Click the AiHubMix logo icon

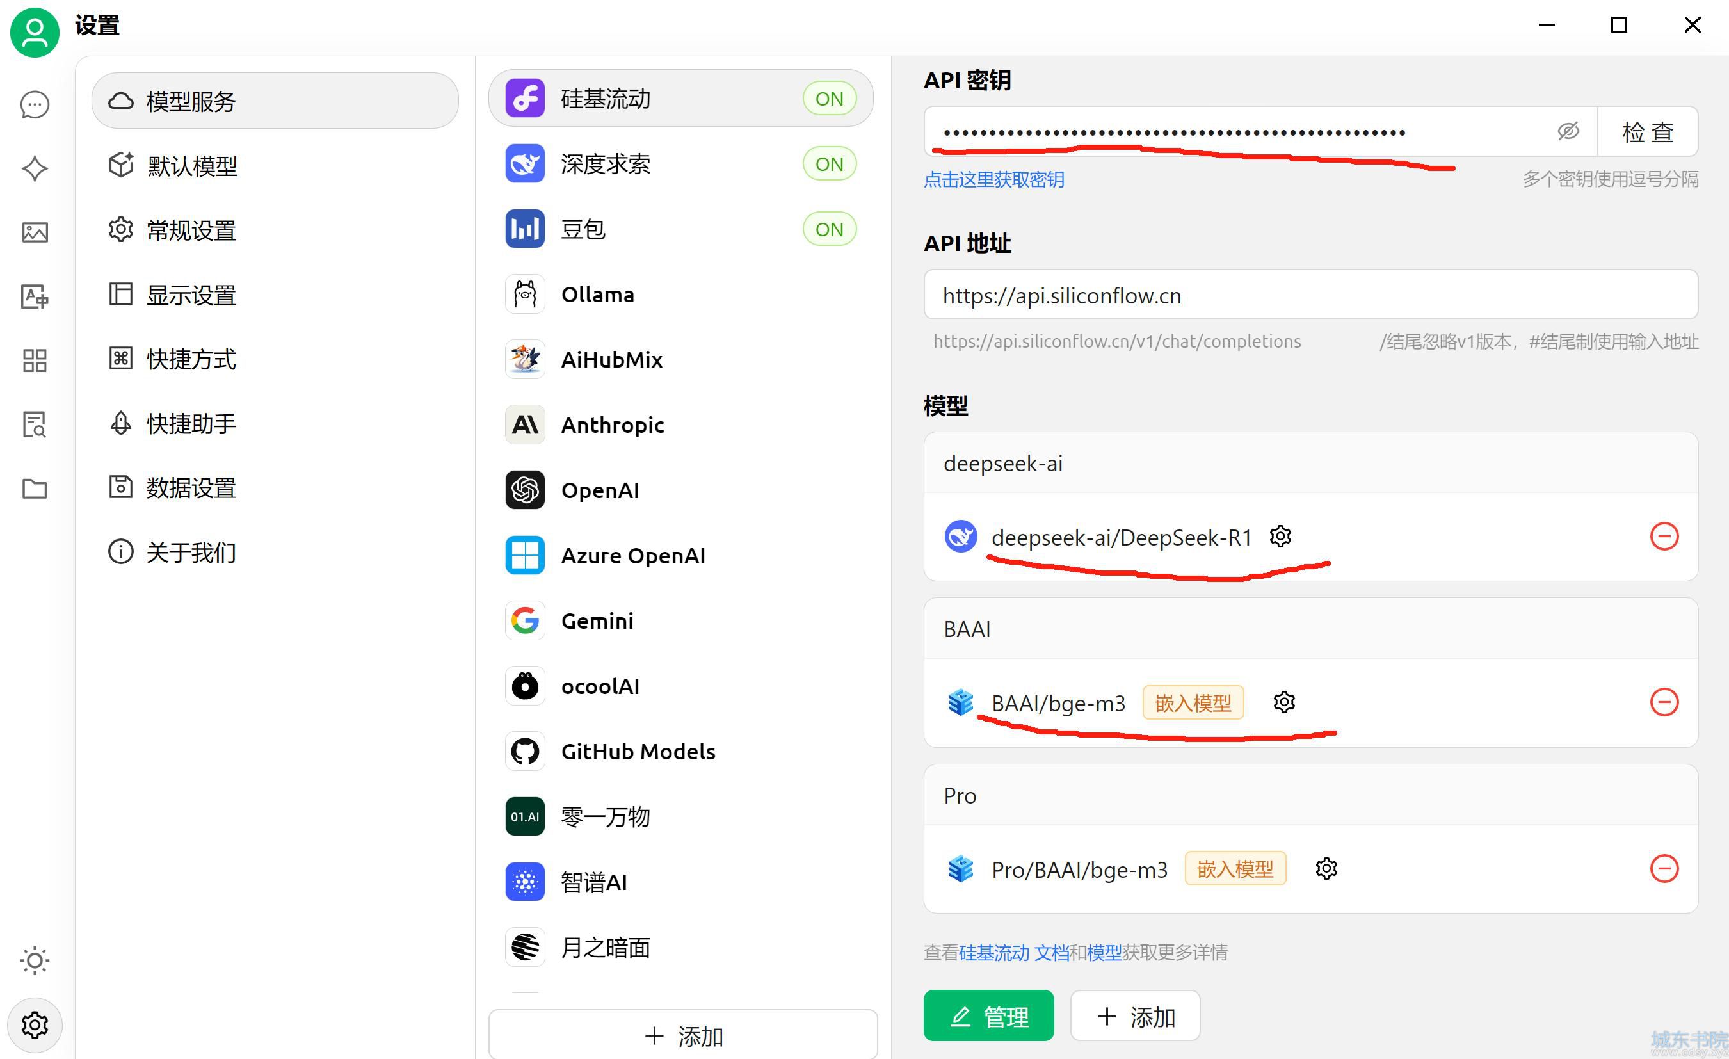(x=525, y=359)
